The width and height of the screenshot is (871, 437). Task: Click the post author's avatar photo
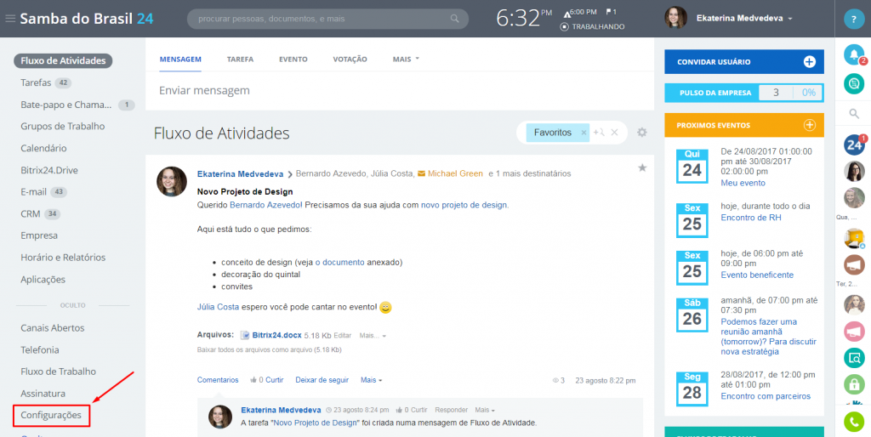pyautogui.click(x=172, y=181)
